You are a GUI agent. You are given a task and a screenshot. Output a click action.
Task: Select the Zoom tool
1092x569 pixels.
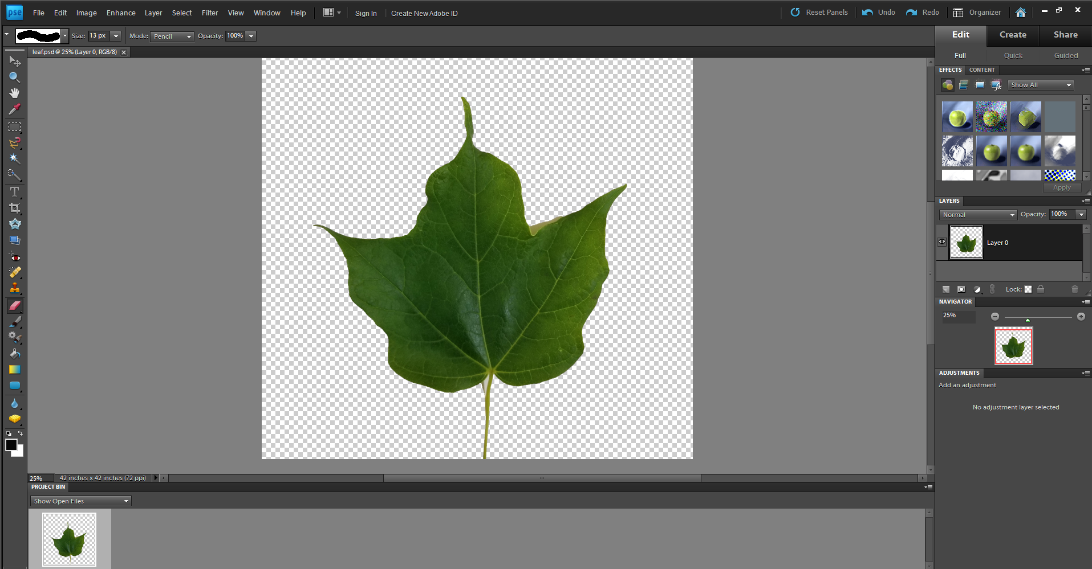14,77
